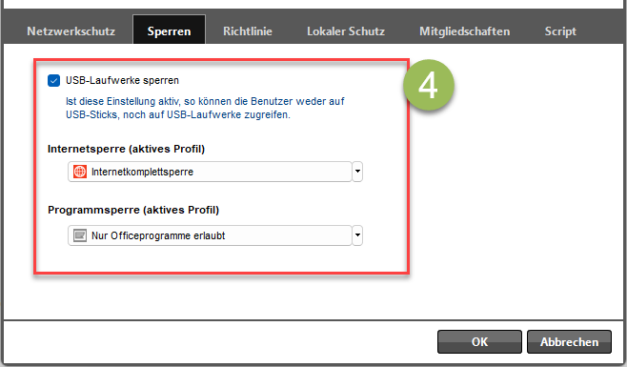
Task: Switch to the Lokaler Schutz tab
Action: 346,31
